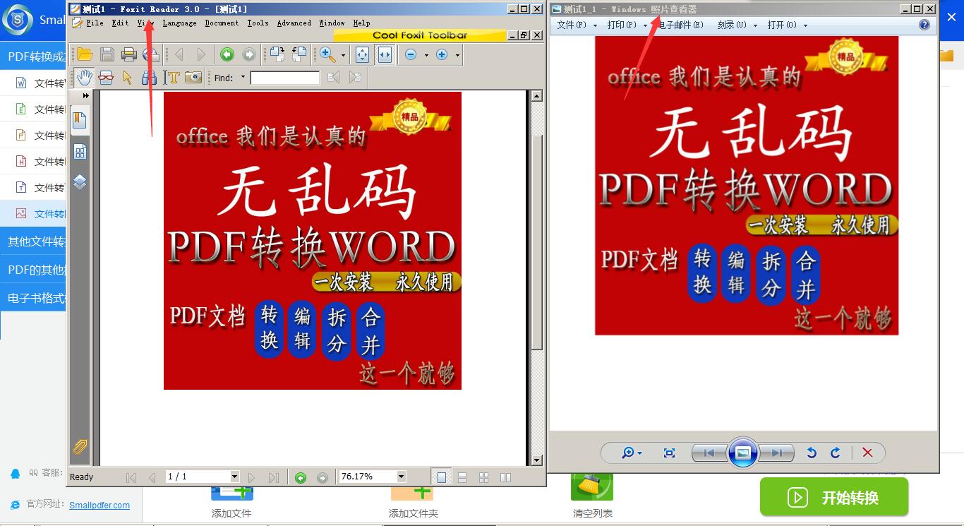
Task: Click the broom icon to clear list
Action: tap(591, 486)
